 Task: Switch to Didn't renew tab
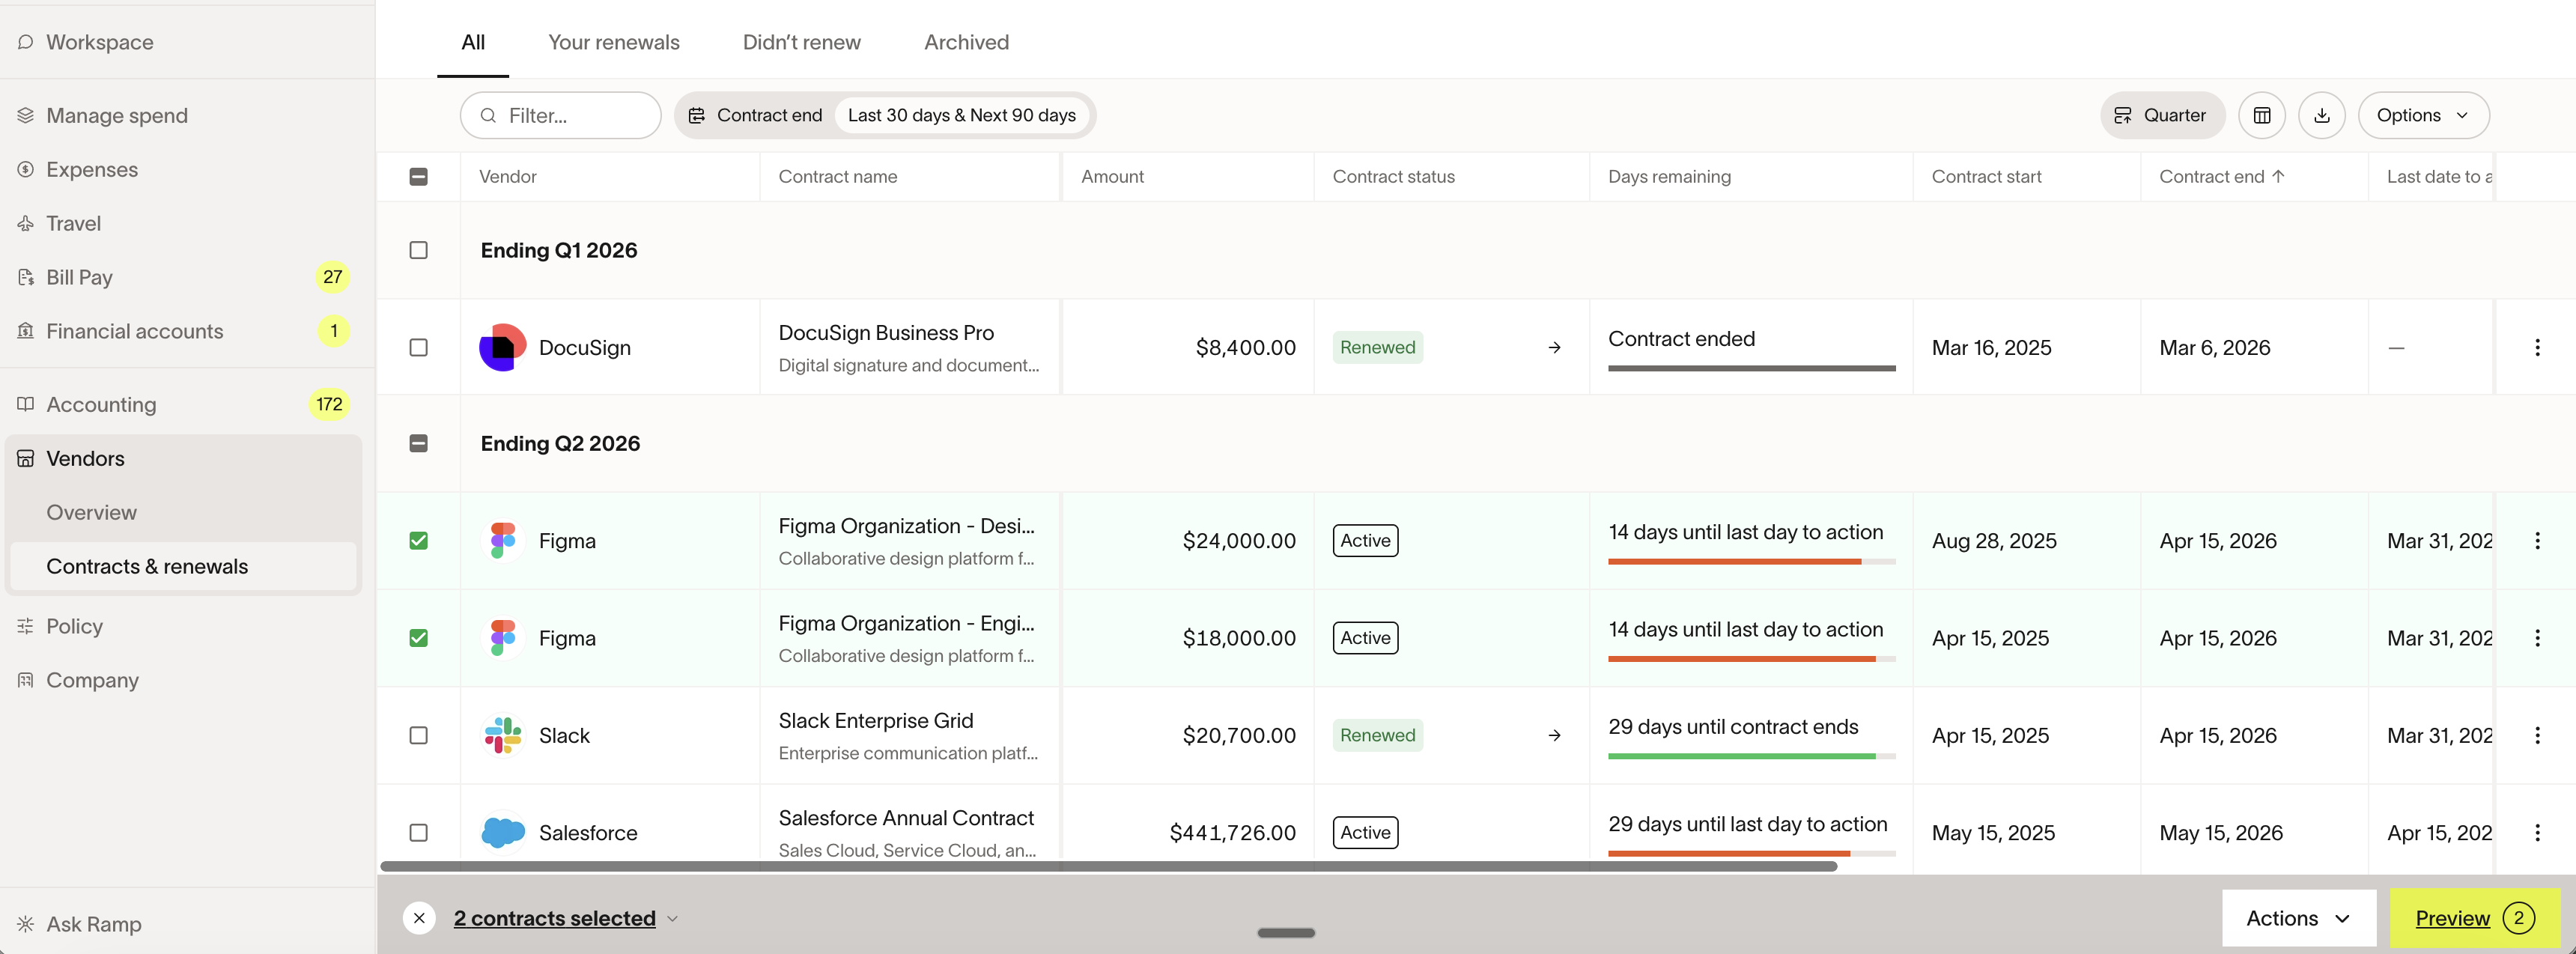point(801,42)
